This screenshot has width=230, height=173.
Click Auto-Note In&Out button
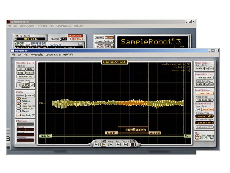coord(200,68)
